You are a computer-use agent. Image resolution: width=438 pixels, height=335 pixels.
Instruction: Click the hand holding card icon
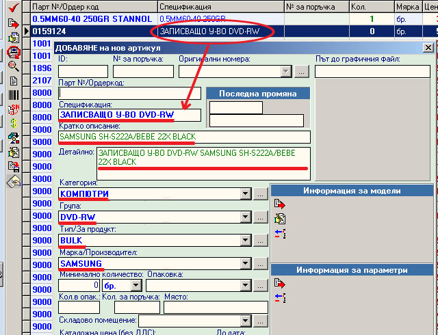14,181
